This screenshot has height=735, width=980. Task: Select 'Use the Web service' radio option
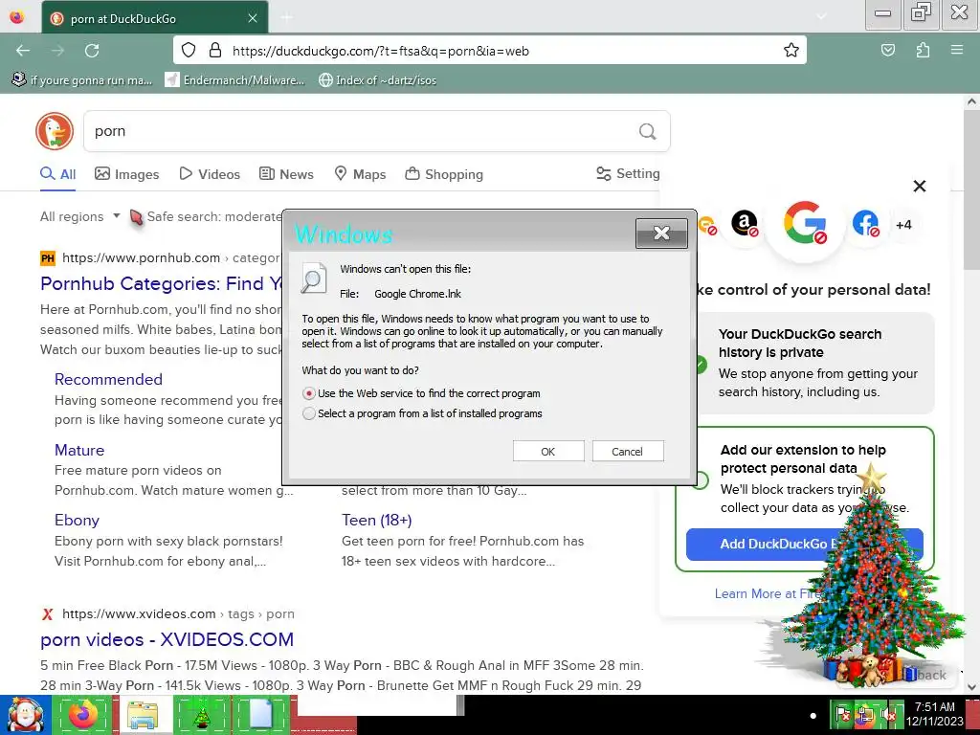point(309,393)
